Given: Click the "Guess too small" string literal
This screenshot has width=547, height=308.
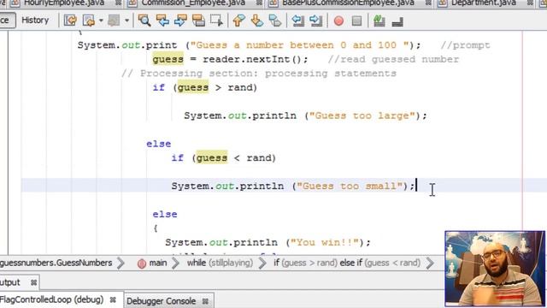Looking at the screenshot, I should coord(350,187).
